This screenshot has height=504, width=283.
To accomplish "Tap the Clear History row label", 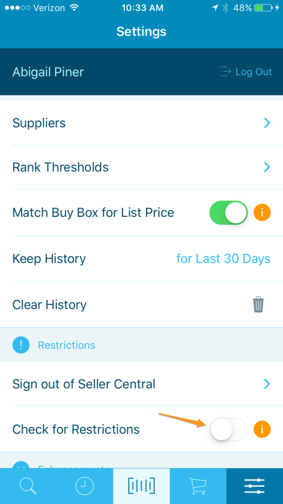I will click(x=49, y=305).
